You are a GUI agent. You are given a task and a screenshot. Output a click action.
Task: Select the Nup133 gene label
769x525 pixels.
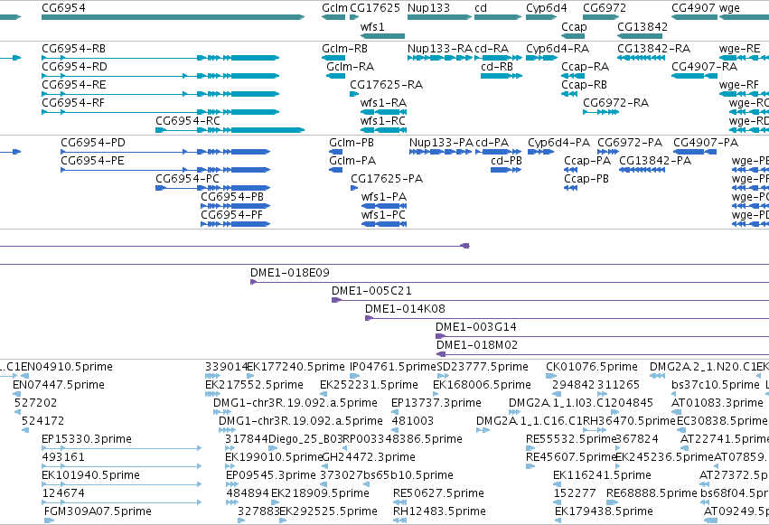428,8
